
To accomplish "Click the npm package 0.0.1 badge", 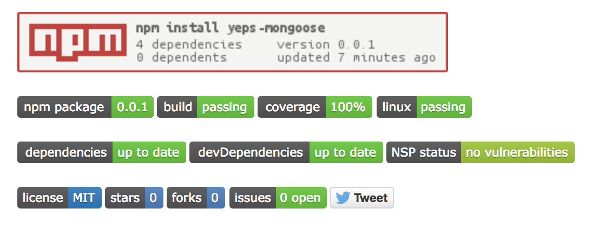I will click(86, 107).
